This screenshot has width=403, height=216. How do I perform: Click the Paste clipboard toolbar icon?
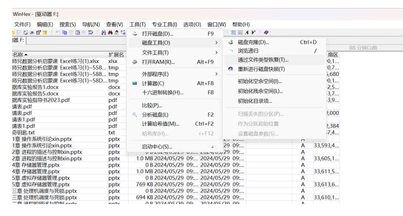pyautogui.click(x=77, y=32)
